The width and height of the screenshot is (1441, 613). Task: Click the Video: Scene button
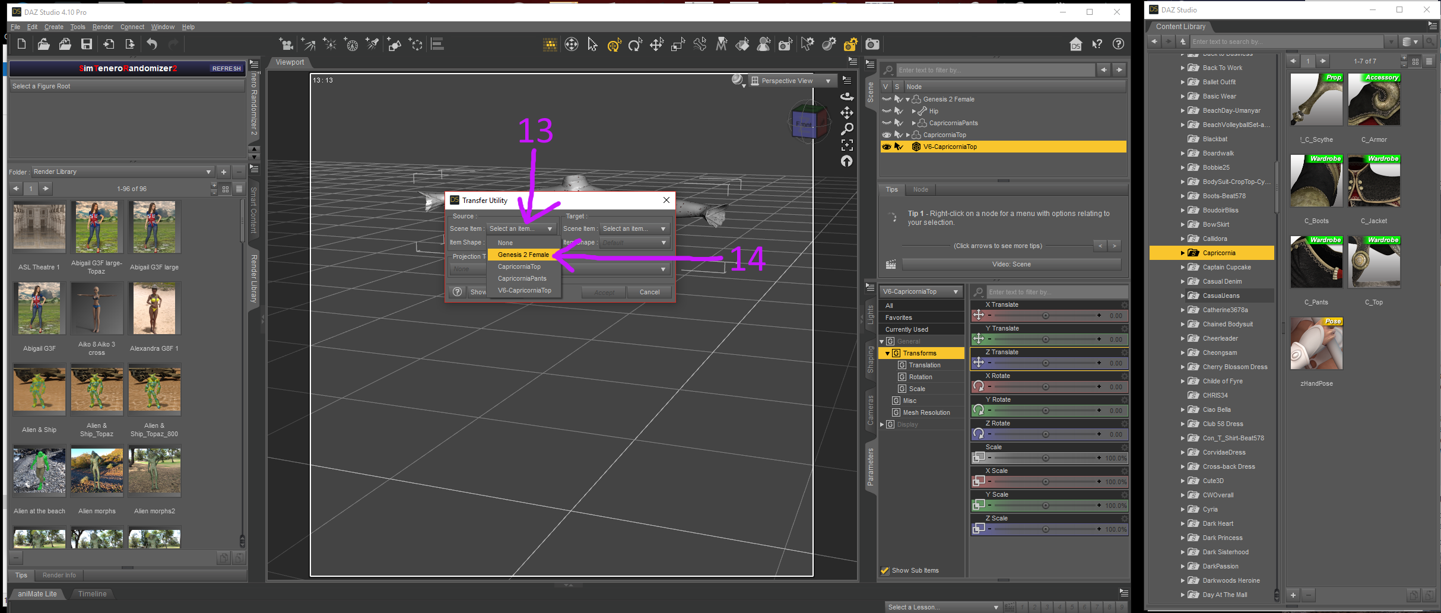[x=1011, y=264]
